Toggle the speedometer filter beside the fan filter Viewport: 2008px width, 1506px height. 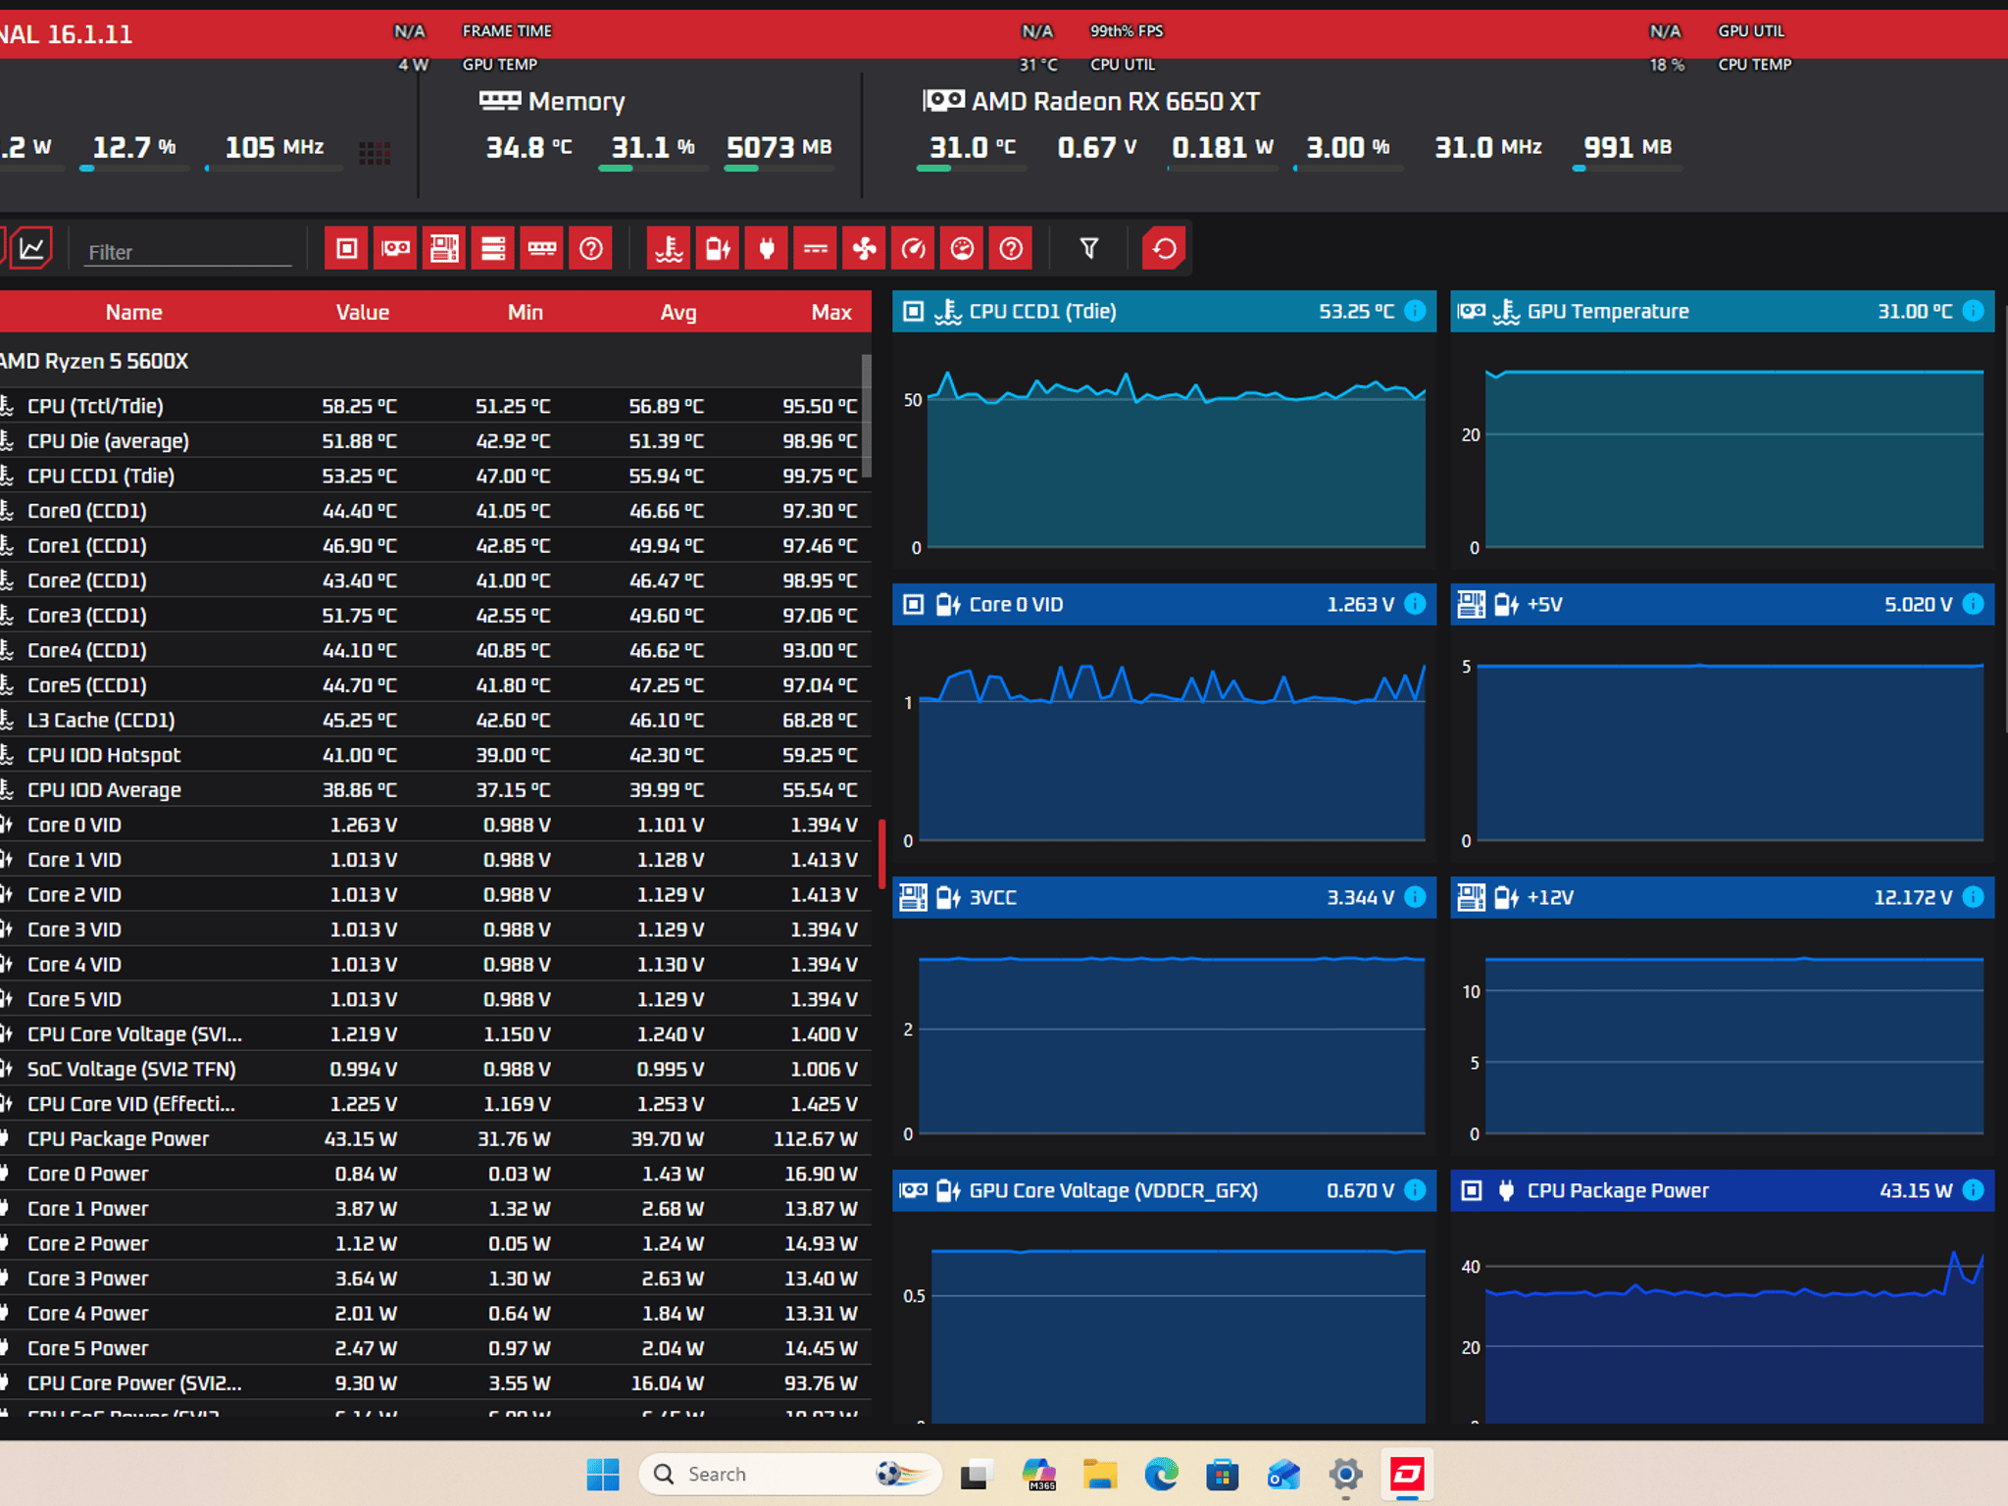(x=914, y=248)
